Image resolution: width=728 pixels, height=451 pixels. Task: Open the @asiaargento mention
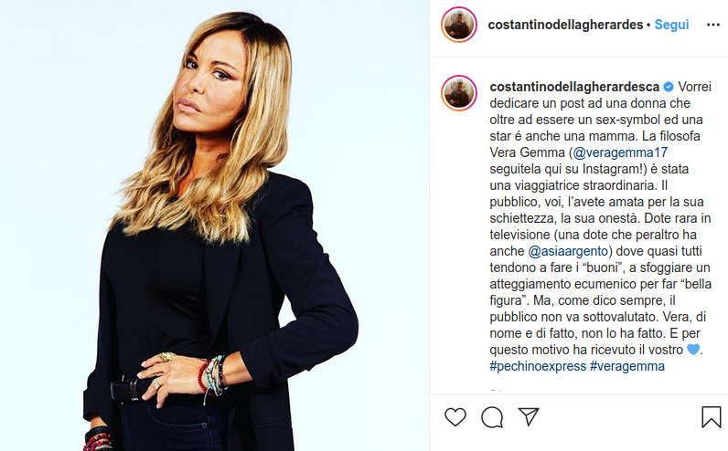click(x=568, y=251)
